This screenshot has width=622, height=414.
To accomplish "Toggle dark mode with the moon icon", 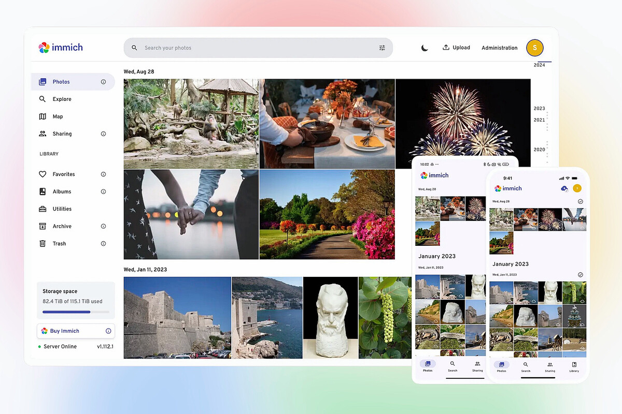I will pos(425,48).
